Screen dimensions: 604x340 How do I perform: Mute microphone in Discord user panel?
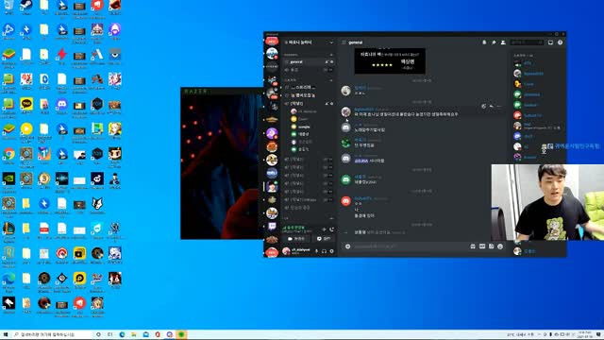coord(317,251)
